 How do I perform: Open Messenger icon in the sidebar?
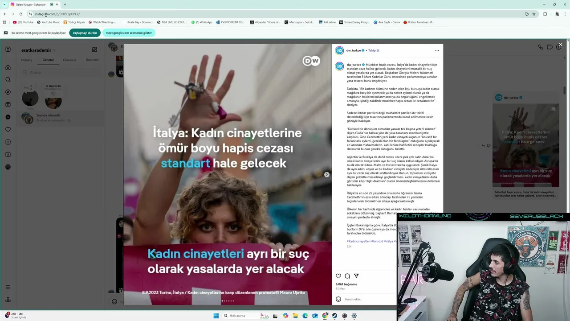click(8, 117)
